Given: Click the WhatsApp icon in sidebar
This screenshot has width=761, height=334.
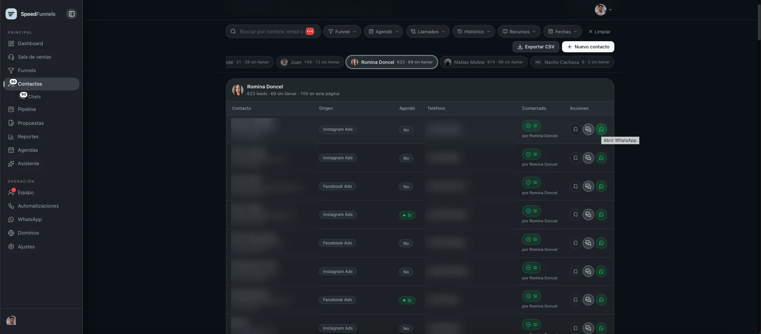Looking at the screenshot, I should tap(11, 219).
